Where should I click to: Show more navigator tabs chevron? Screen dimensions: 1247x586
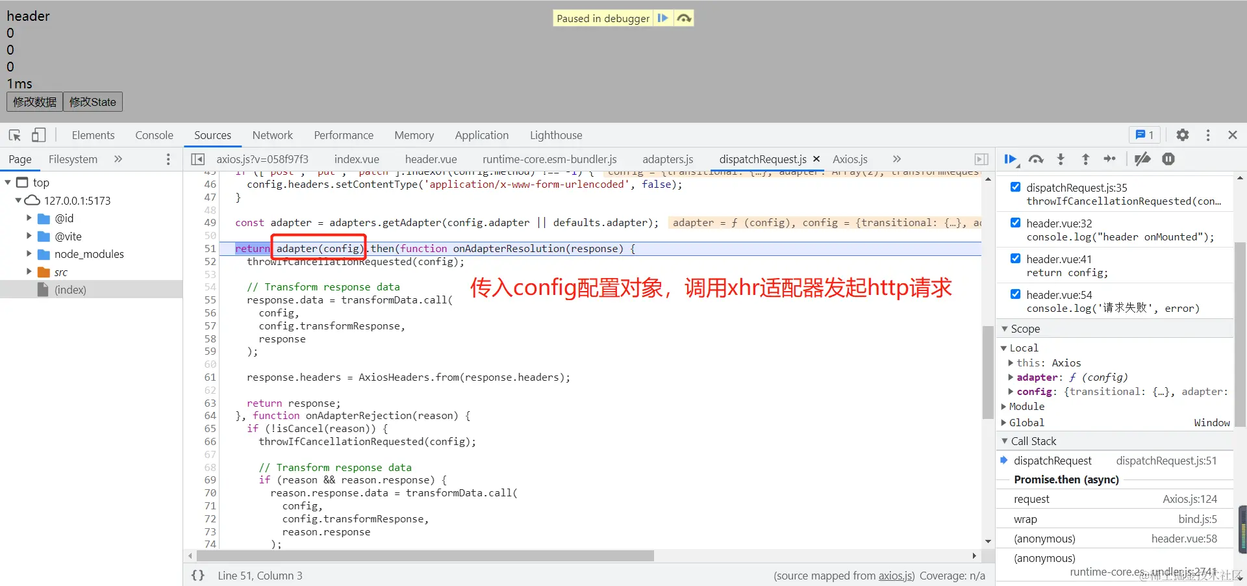[x=118, y=159]
